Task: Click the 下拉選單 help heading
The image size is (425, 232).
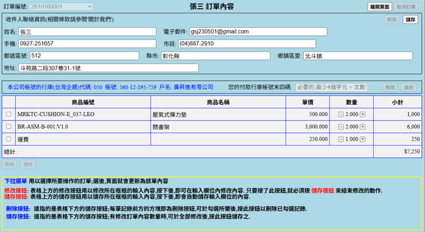Action: click(16, 181)
